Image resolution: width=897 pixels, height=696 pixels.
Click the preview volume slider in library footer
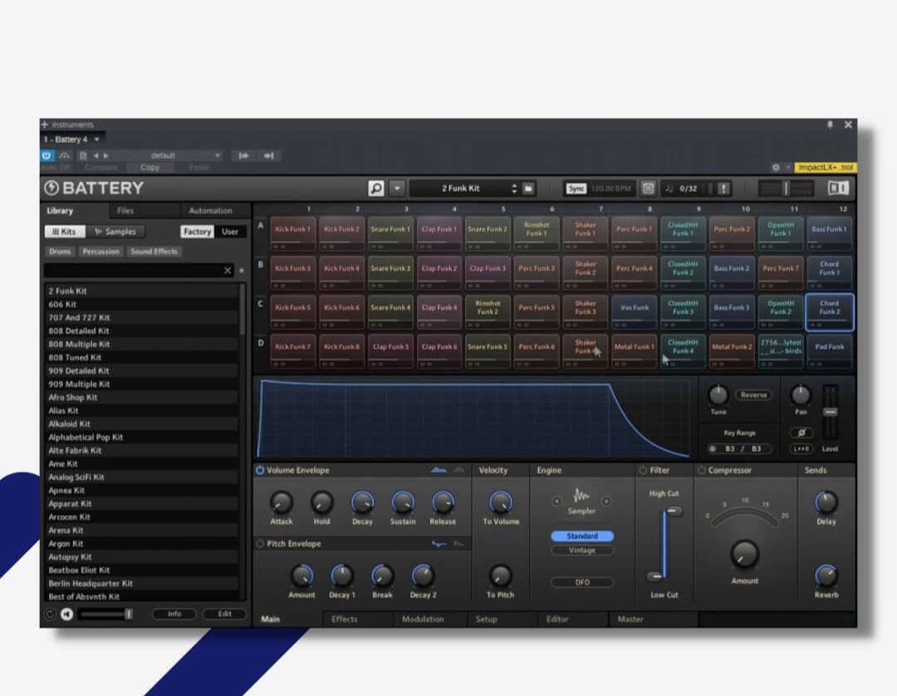click(105, 615)
